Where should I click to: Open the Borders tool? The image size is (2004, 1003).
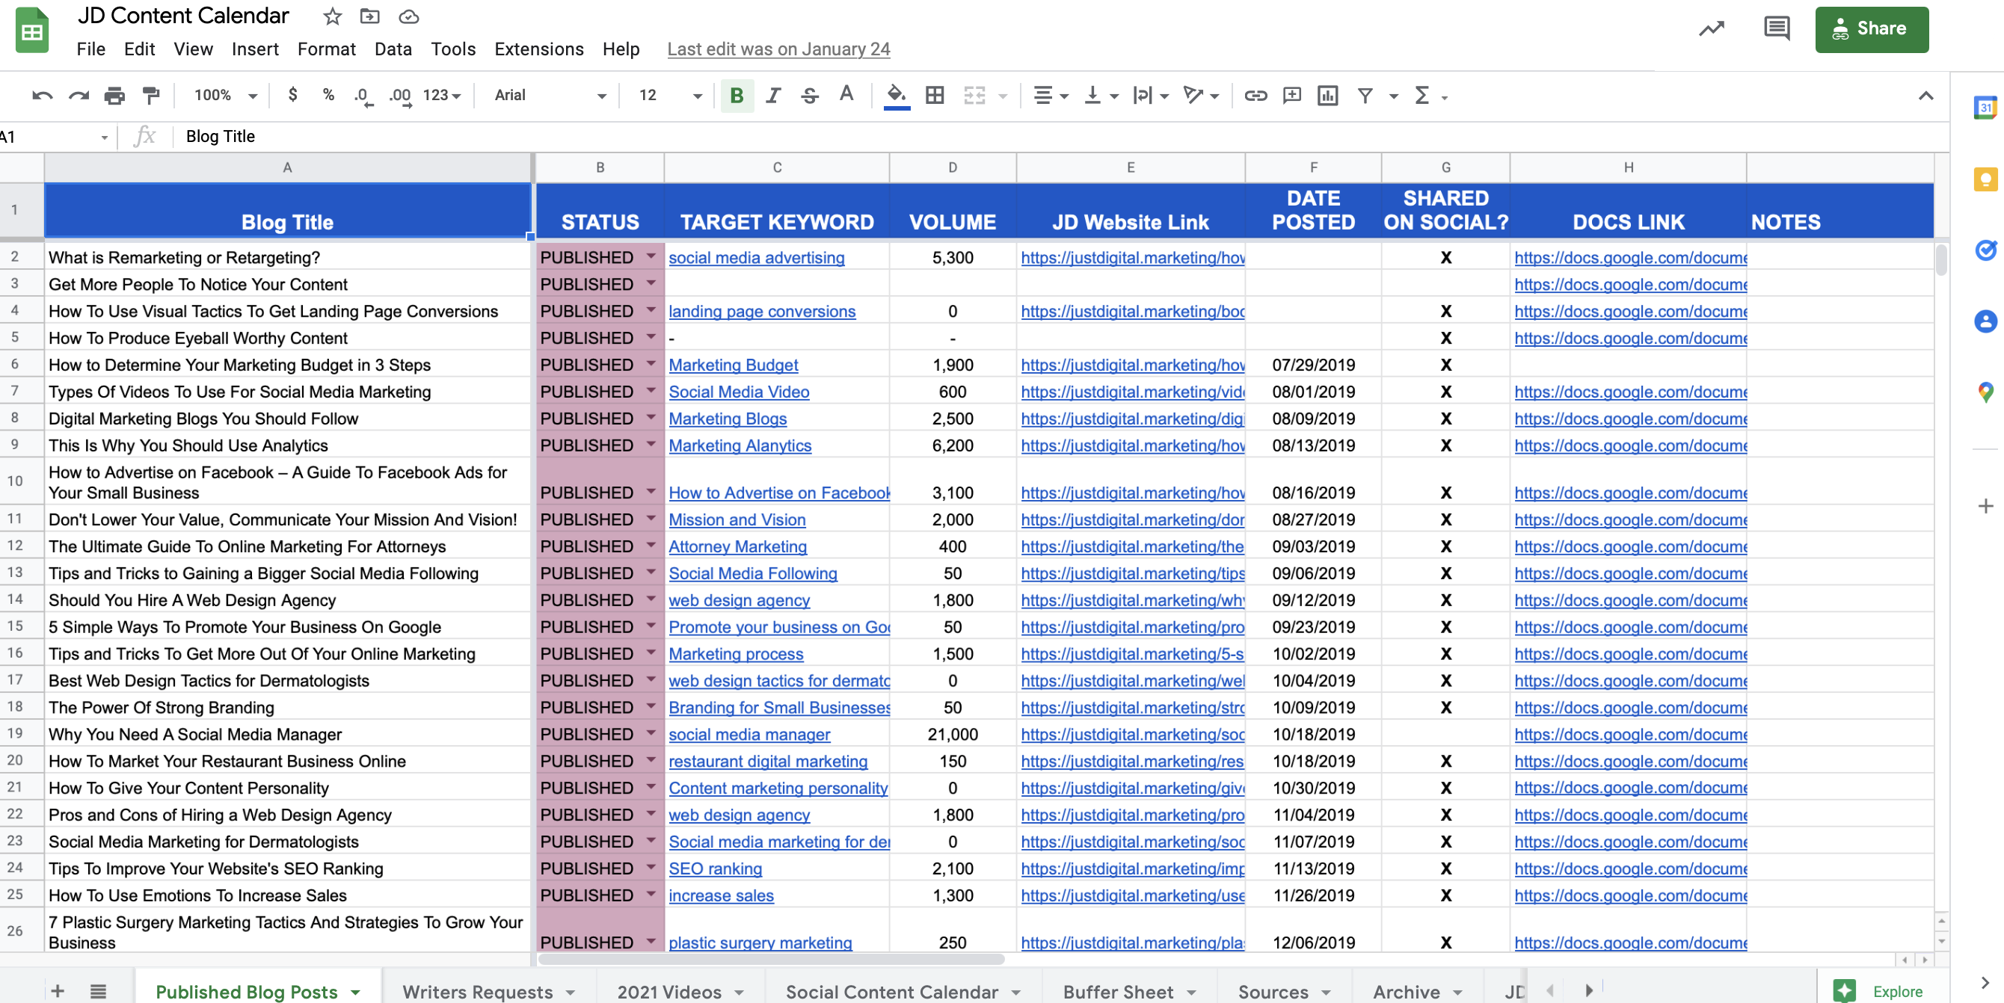[x=935, y=96]
